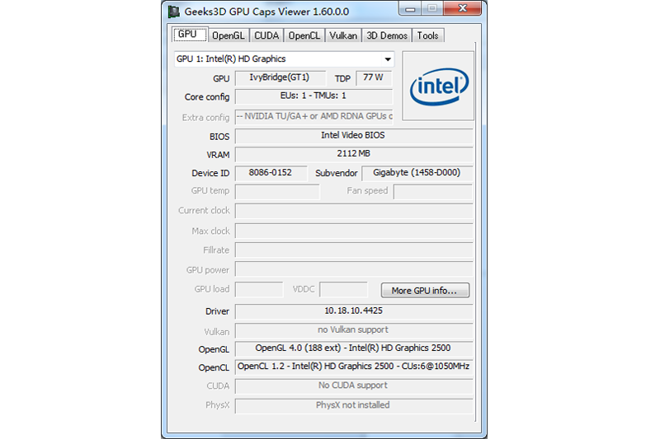
Task: Click the PhysX not installed text
Action: [x=353, y=405]
